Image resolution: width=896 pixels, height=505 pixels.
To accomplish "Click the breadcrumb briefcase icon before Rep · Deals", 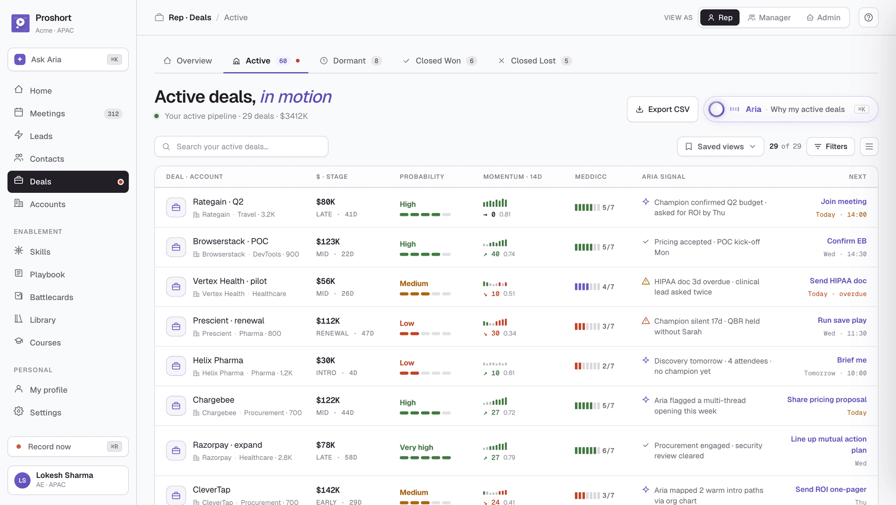I will coord(159,17).
